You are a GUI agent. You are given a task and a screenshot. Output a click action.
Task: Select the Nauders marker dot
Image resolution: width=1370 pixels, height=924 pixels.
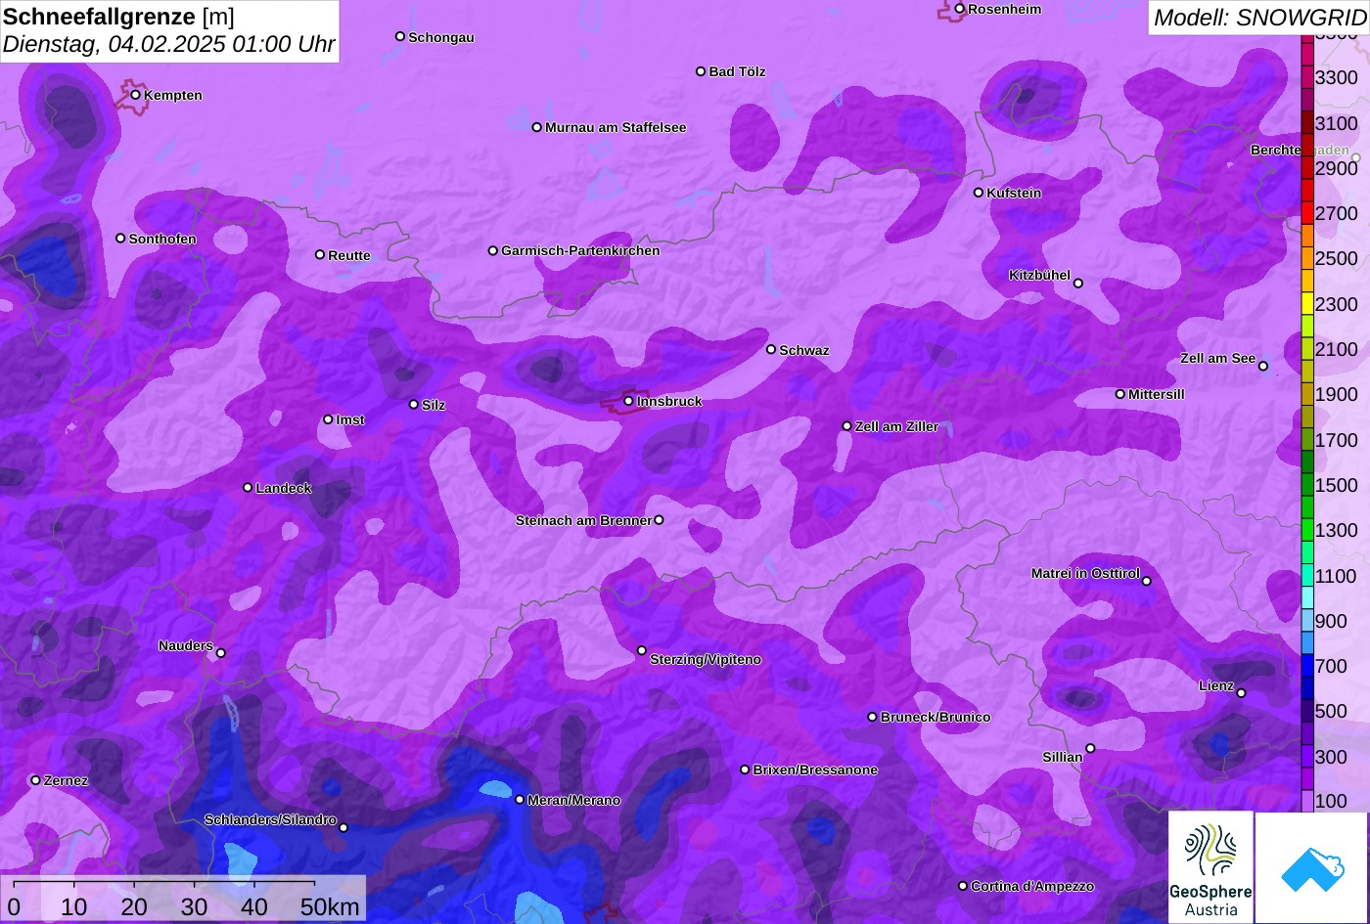pyautogui.click(x=220, y=653)
